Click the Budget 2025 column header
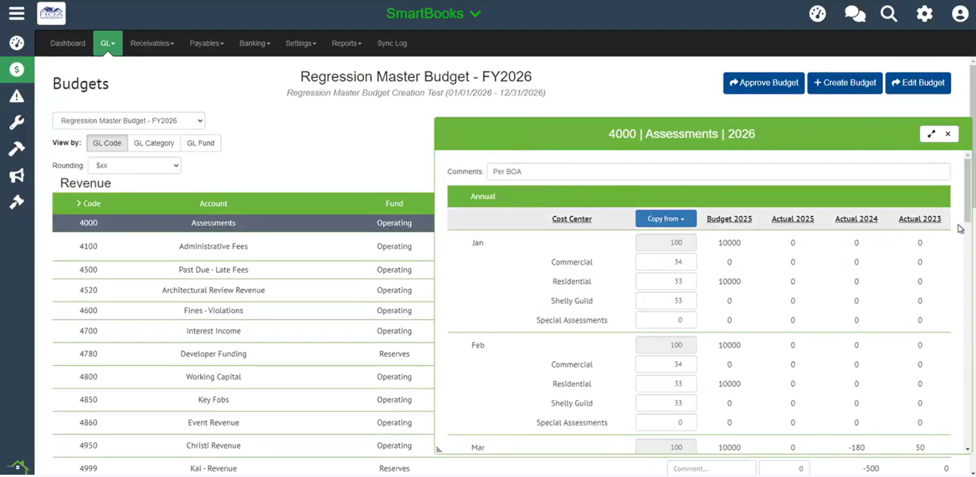976x477 pixels. tap(729, 219)
